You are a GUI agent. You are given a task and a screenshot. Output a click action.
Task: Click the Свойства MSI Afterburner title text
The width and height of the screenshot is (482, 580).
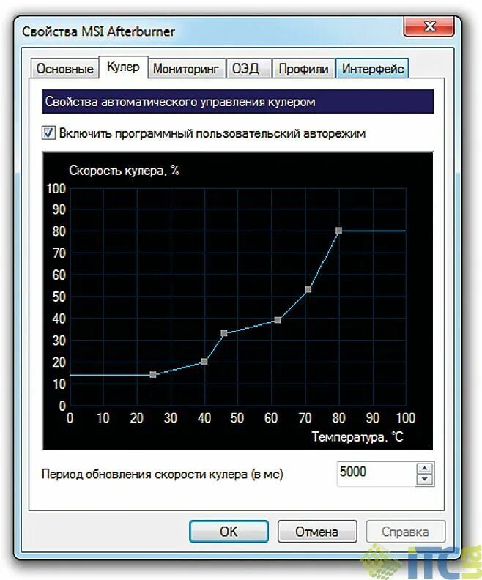click(98, 31)
